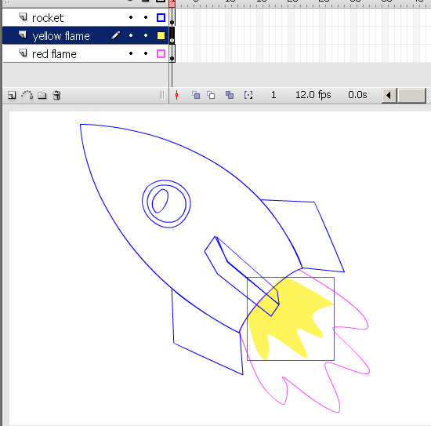Screen dimensions: 431x426
Task: Toggle blue outline square of rocket layer
Action: click(161, 17)
